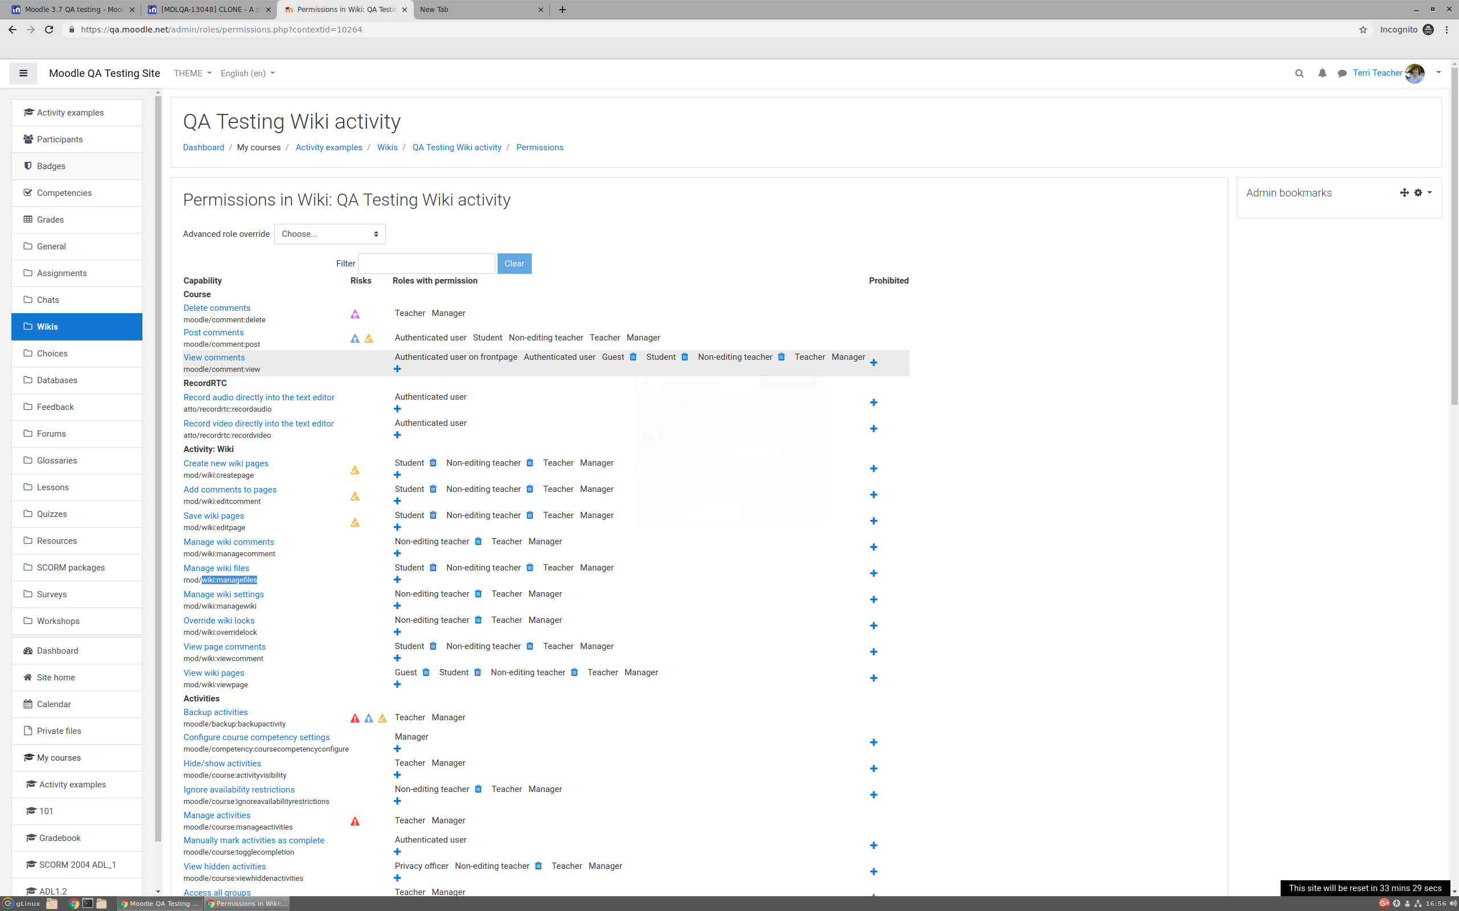The height and width of the screenshot is (911, 1459).
Task: Delete Guest from View wiki pages
Action: (426, 672)
